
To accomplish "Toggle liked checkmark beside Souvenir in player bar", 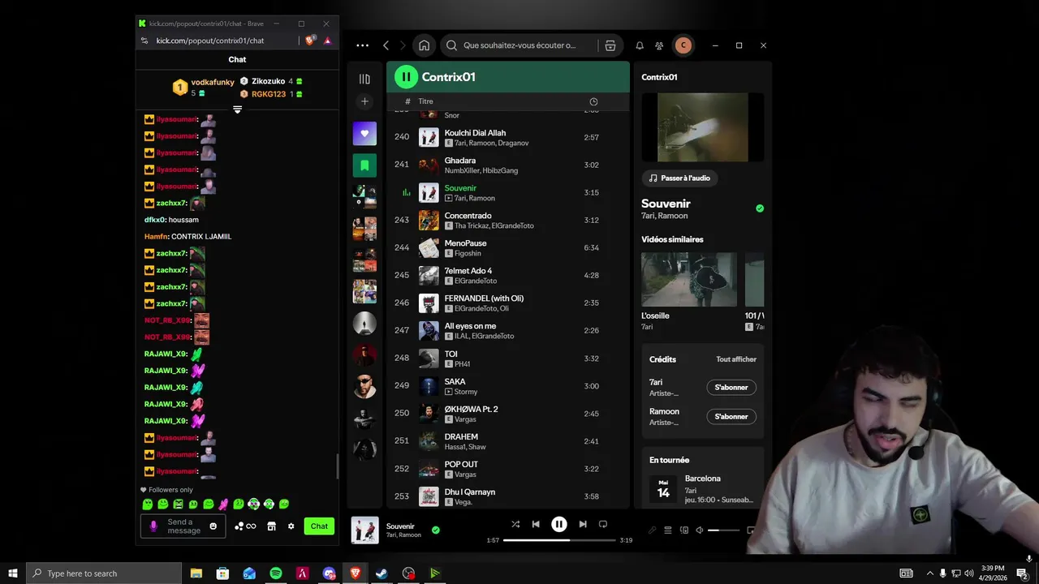I will (436, 530).
